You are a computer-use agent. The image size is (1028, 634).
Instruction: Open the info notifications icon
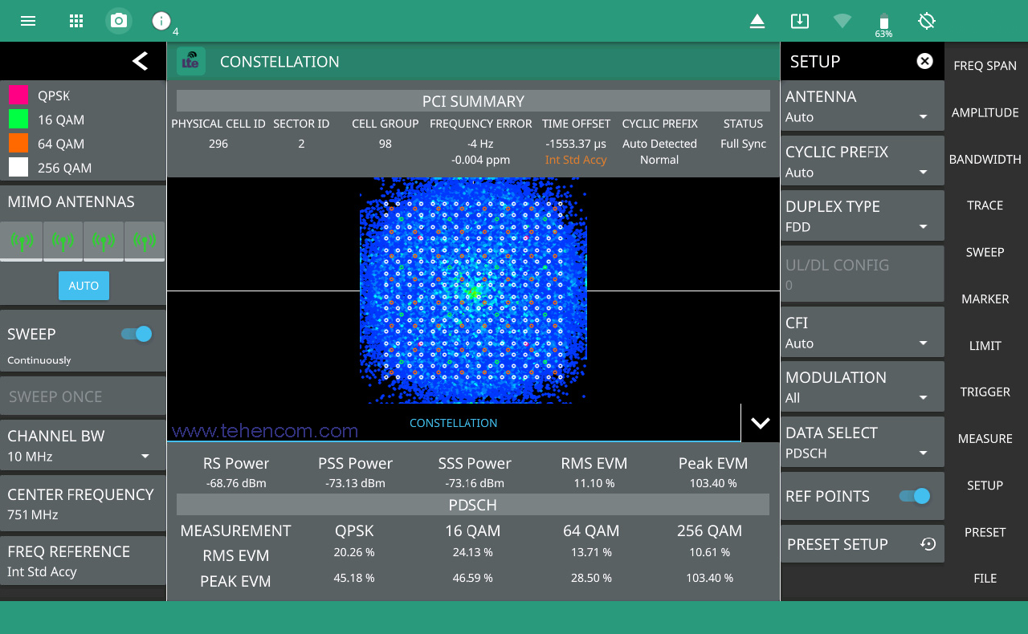tap(161, 21)
